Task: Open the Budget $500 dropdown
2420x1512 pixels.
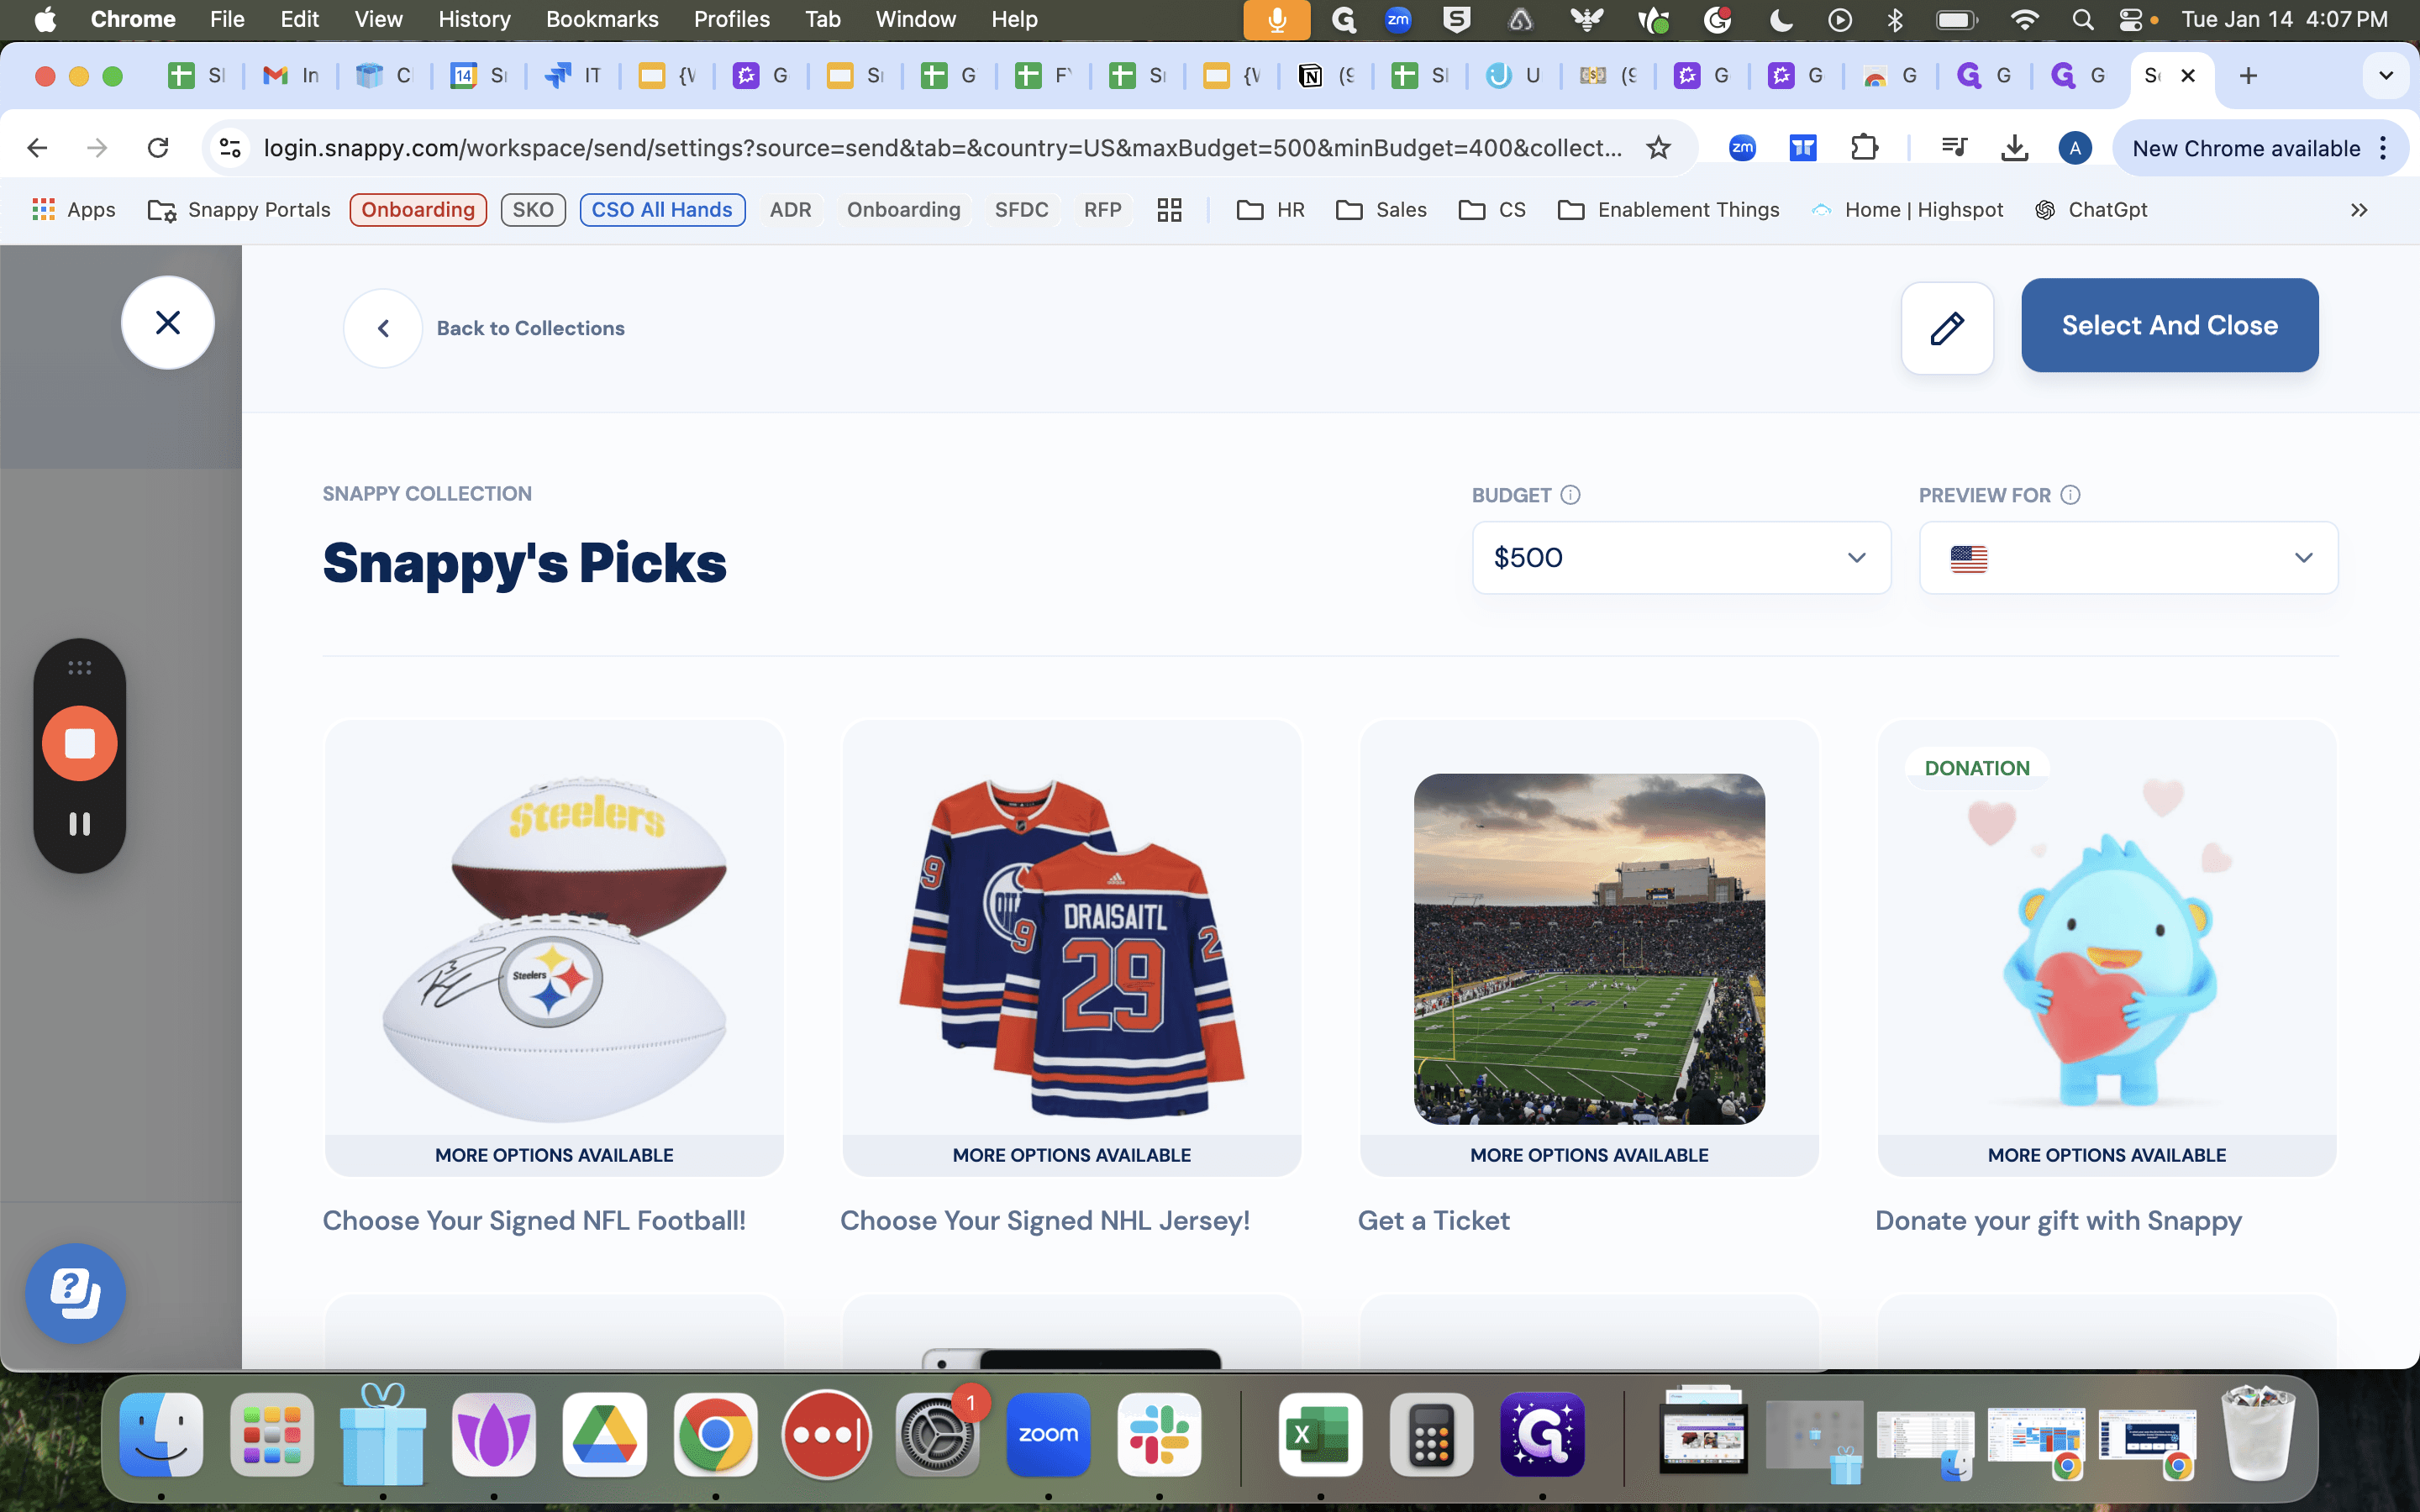Action: coord(1681,557)
